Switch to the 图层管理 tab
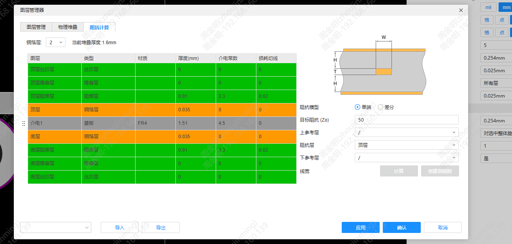This screenshot has height=244, width=512. click(36, 27)
